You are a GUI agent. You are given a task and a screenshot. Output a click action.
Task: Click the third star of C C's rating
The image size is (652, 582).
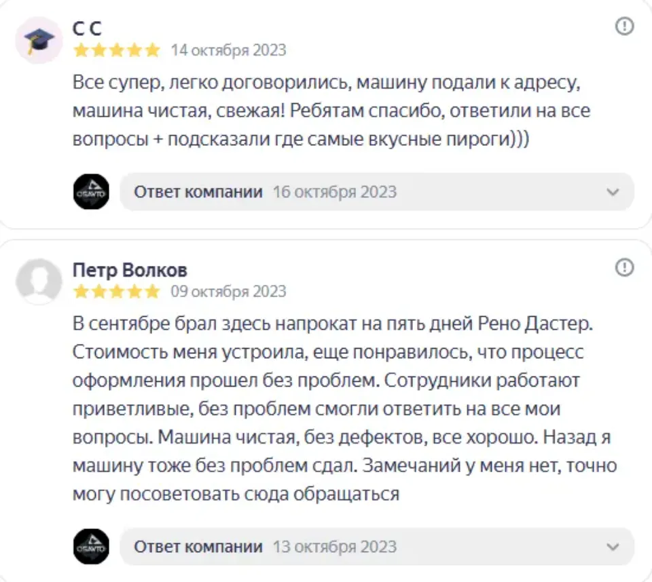point(116,49)
